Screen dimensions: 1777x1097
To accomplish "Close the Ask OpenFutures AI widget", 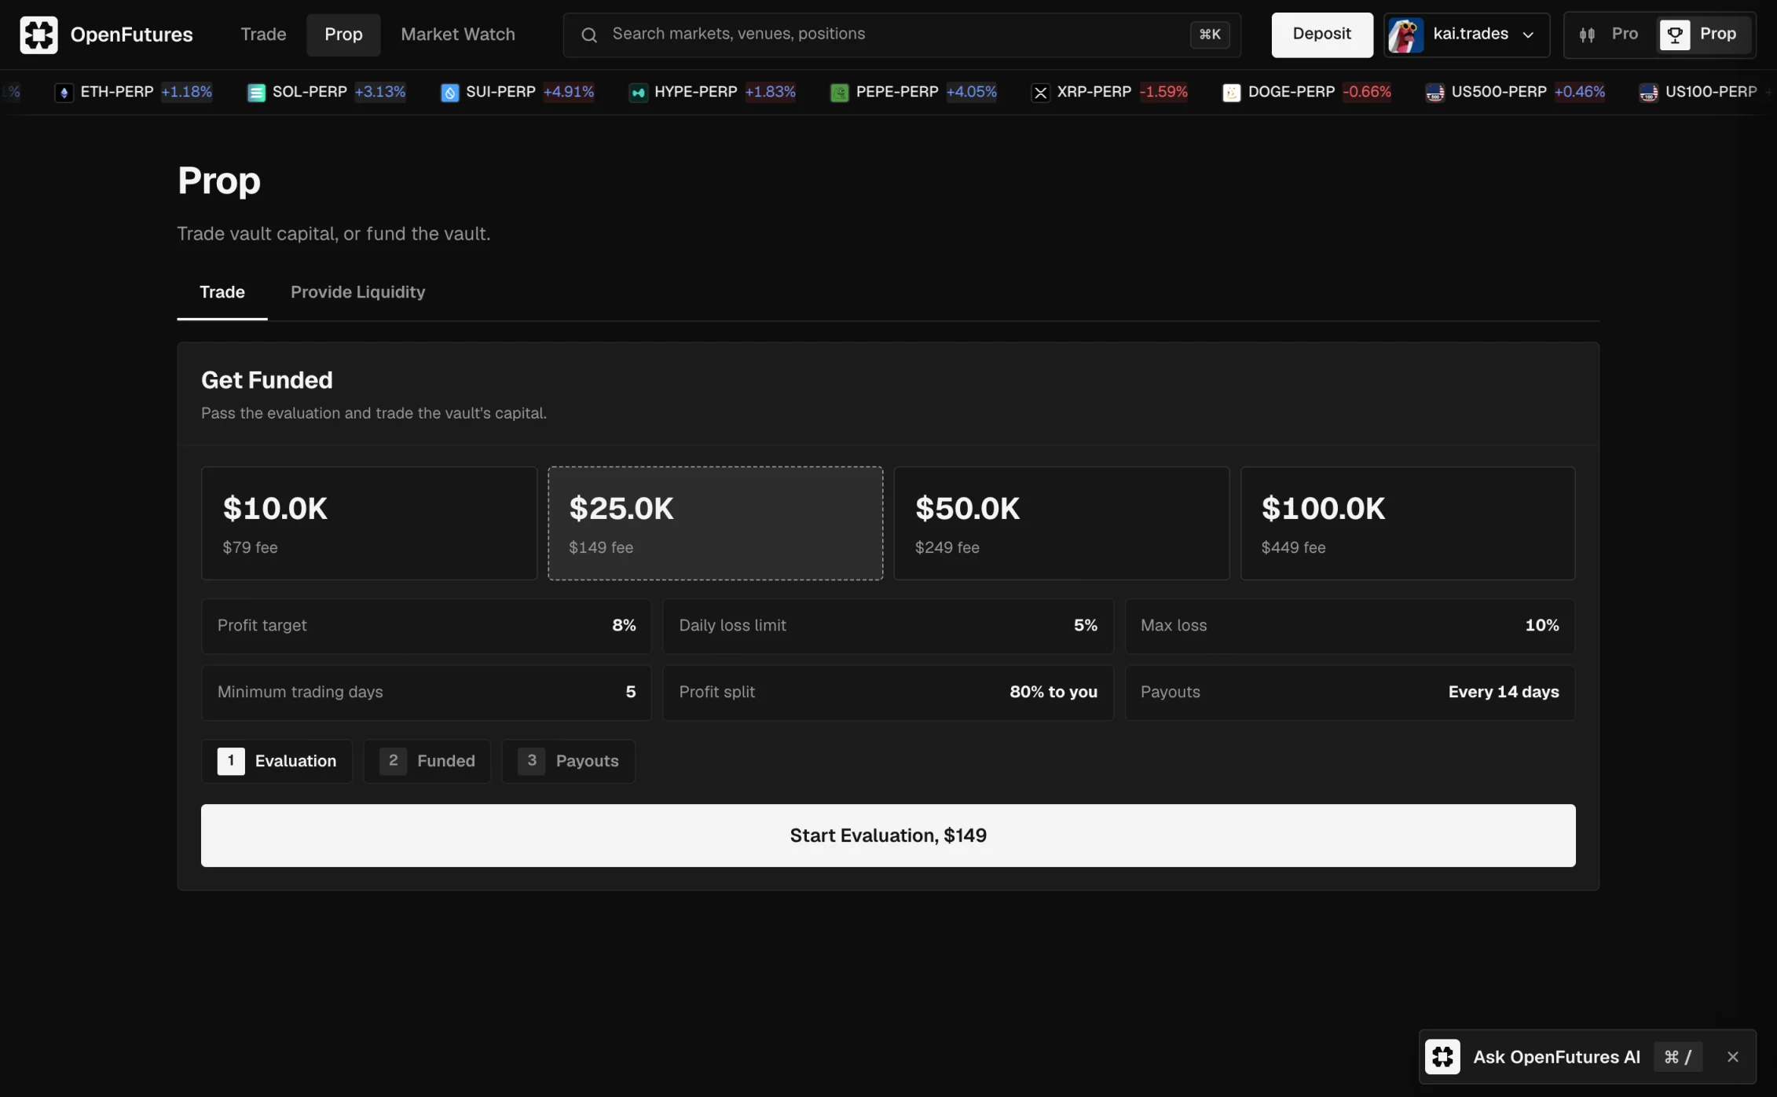I will (x=1732, y=1057).
